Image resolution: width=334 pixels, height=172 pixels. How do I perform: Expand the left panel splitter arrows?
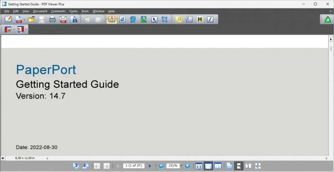coord(3,158)
